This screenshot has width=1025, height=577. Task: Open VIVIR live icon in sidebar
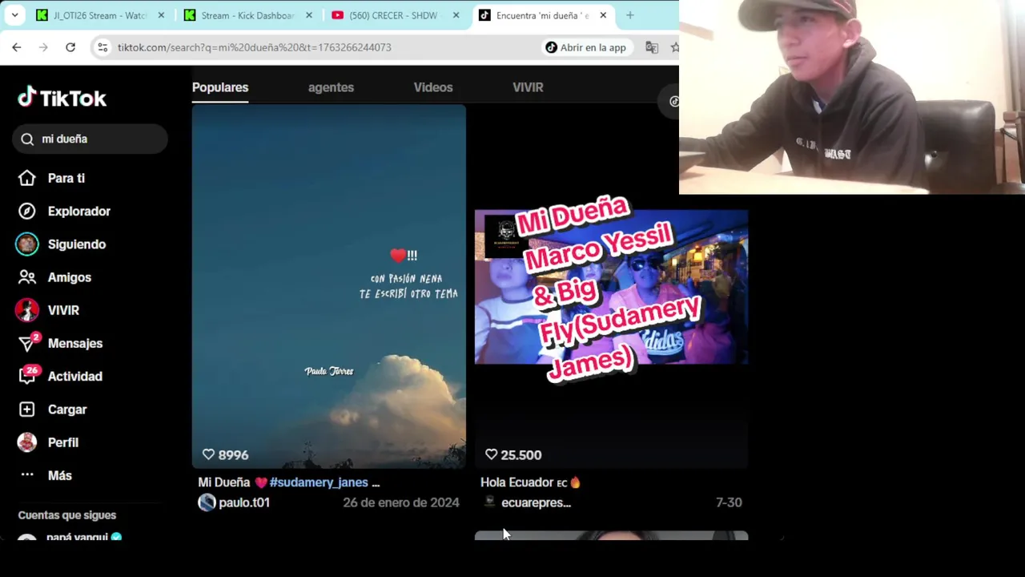tap(27, 310)
